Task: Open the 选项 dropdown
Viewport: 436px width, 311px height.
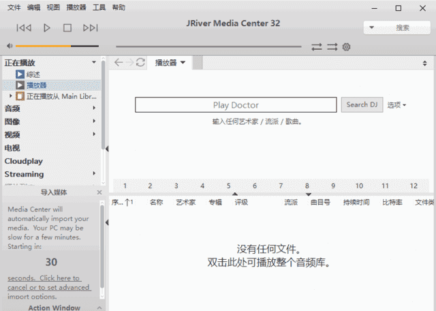Action: point(396,105)
